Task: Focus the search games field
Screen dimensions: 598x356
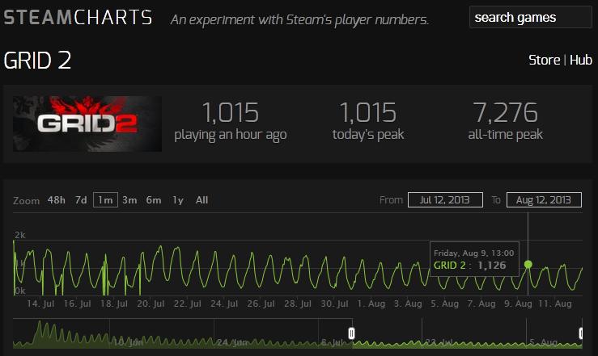Action: (x=531, y=17)
